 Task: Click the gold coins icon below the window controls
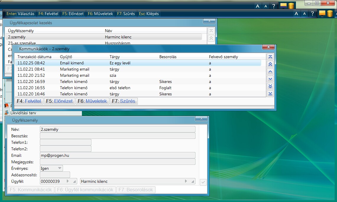330,14
